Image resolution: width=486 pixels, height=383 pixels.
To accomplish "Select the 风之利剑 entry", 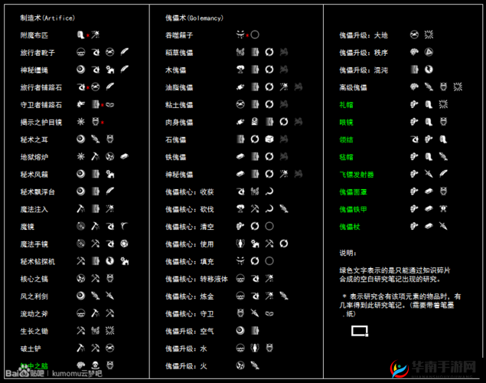I will (34, 296).
